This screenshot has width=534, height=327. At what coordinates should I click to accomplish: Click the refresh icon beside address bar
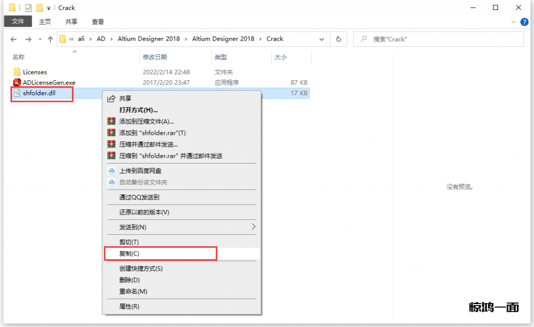click(338, 39)
